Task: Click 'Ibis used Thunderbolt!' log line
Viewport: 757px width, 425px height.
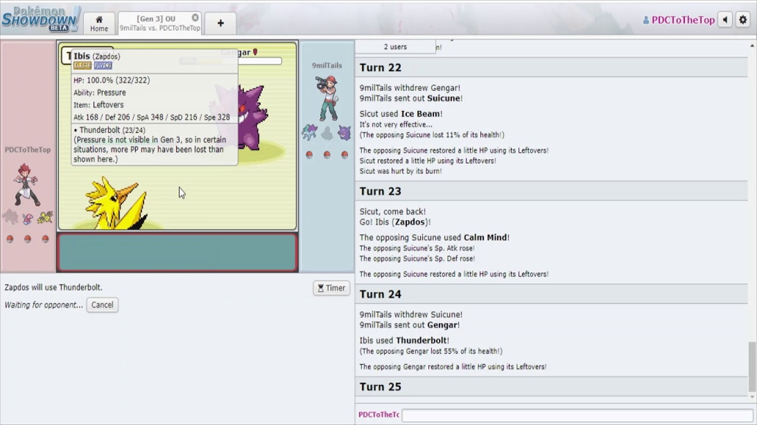Action: coord(405,341)
